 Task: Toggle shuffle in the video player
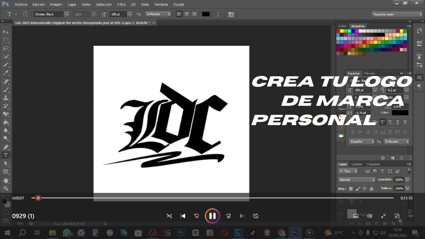[x=169, y=216]
